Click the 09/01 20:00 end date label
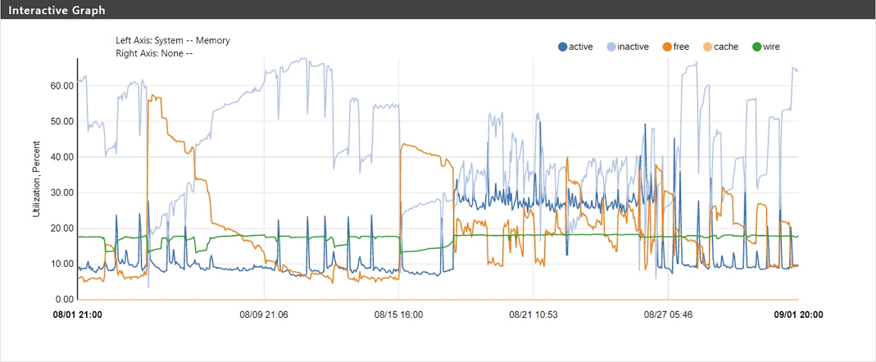This screenshot has height=362, width=876. pyautogui.click(x=798, y=314)
